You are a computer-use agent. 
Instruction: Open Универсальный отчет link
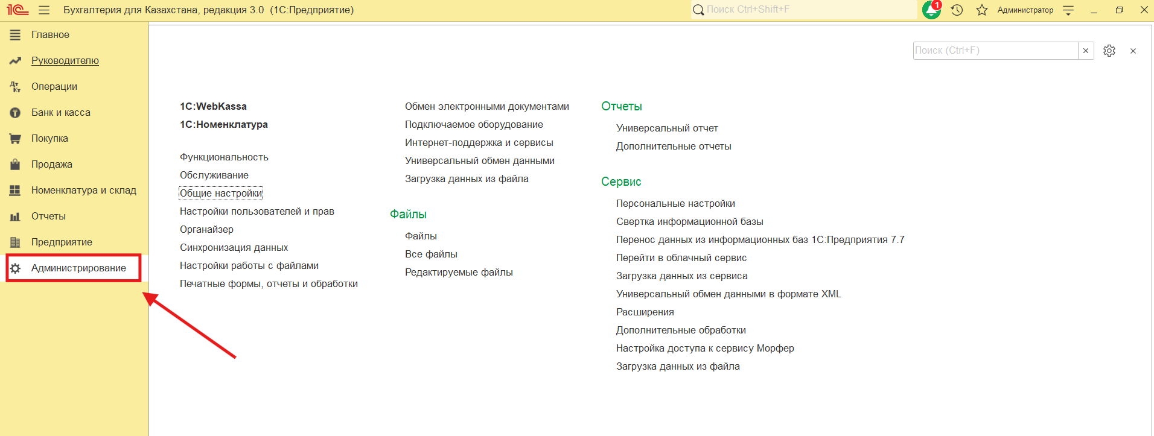(x=667, y=128)
